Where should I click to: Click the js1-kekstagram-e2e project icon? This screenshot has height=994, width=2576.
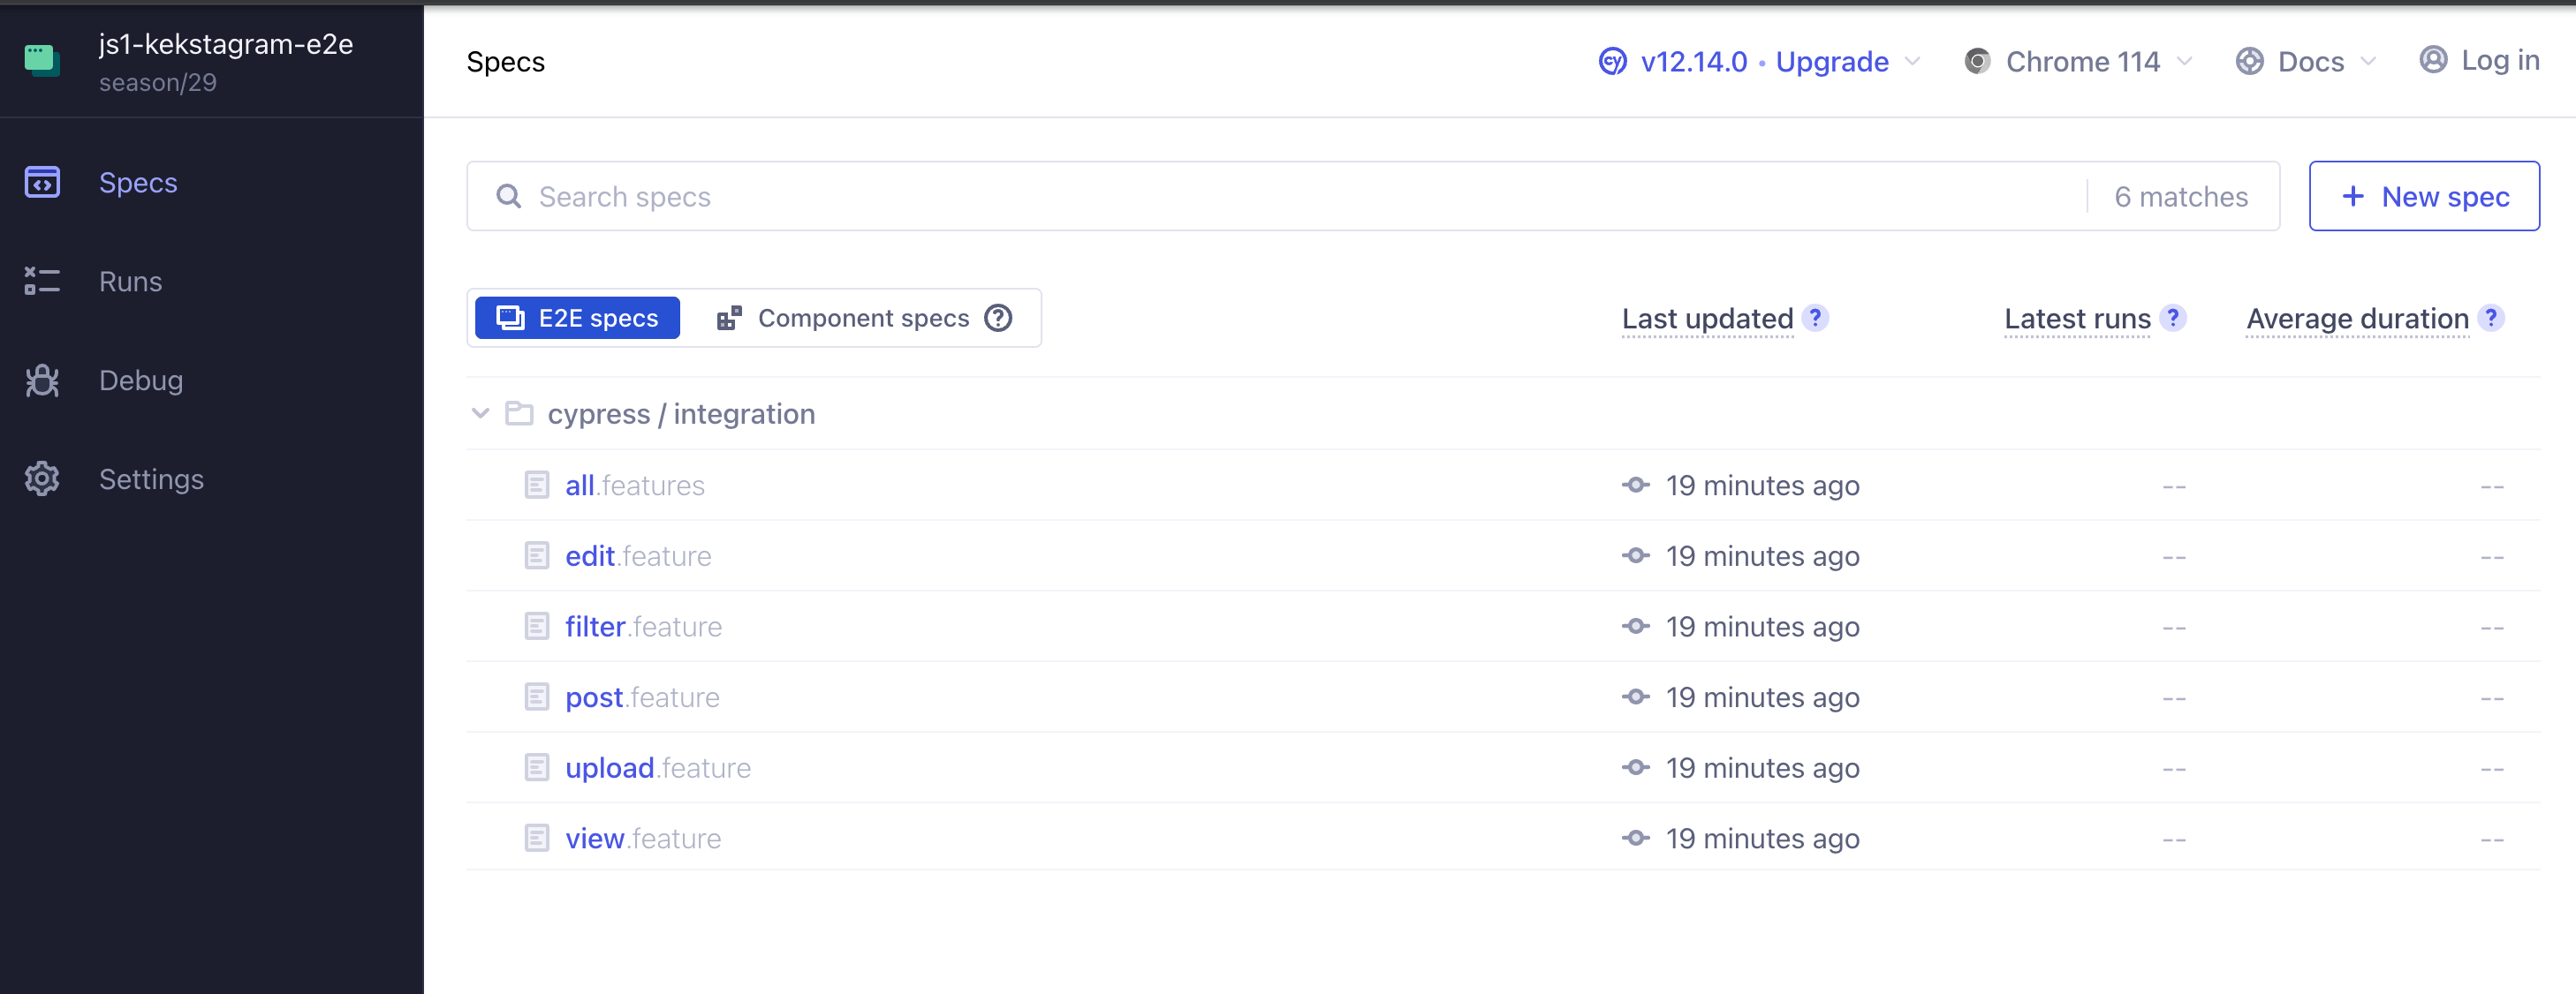pos(42,60)
